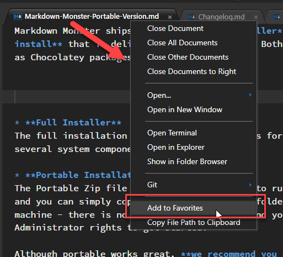Close the Changelog.md tab
Viewport: 283px width, 257px height.
[256, 17]
